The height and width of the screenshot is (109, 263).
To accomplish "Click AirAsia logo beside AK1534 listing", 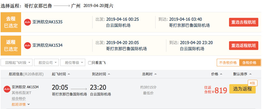I will [x=7, y=89].
